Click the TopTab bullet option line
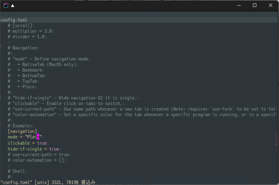The height and width of the screenshot is (185, 279). [22, 81]
